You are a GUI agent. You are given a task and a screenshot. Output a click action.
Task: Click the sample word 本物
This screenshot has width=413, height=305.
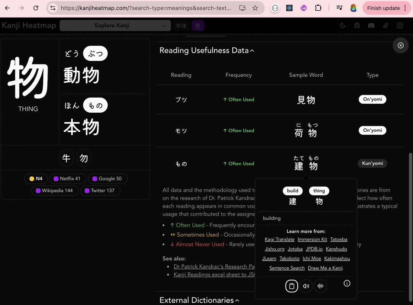[x=82, y=128]
